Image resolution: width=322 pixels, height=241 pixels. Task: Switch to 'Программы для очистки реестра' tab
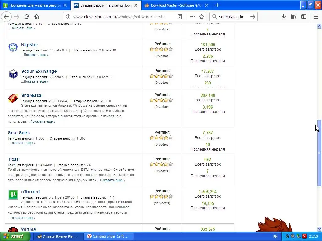coord(35,5)
